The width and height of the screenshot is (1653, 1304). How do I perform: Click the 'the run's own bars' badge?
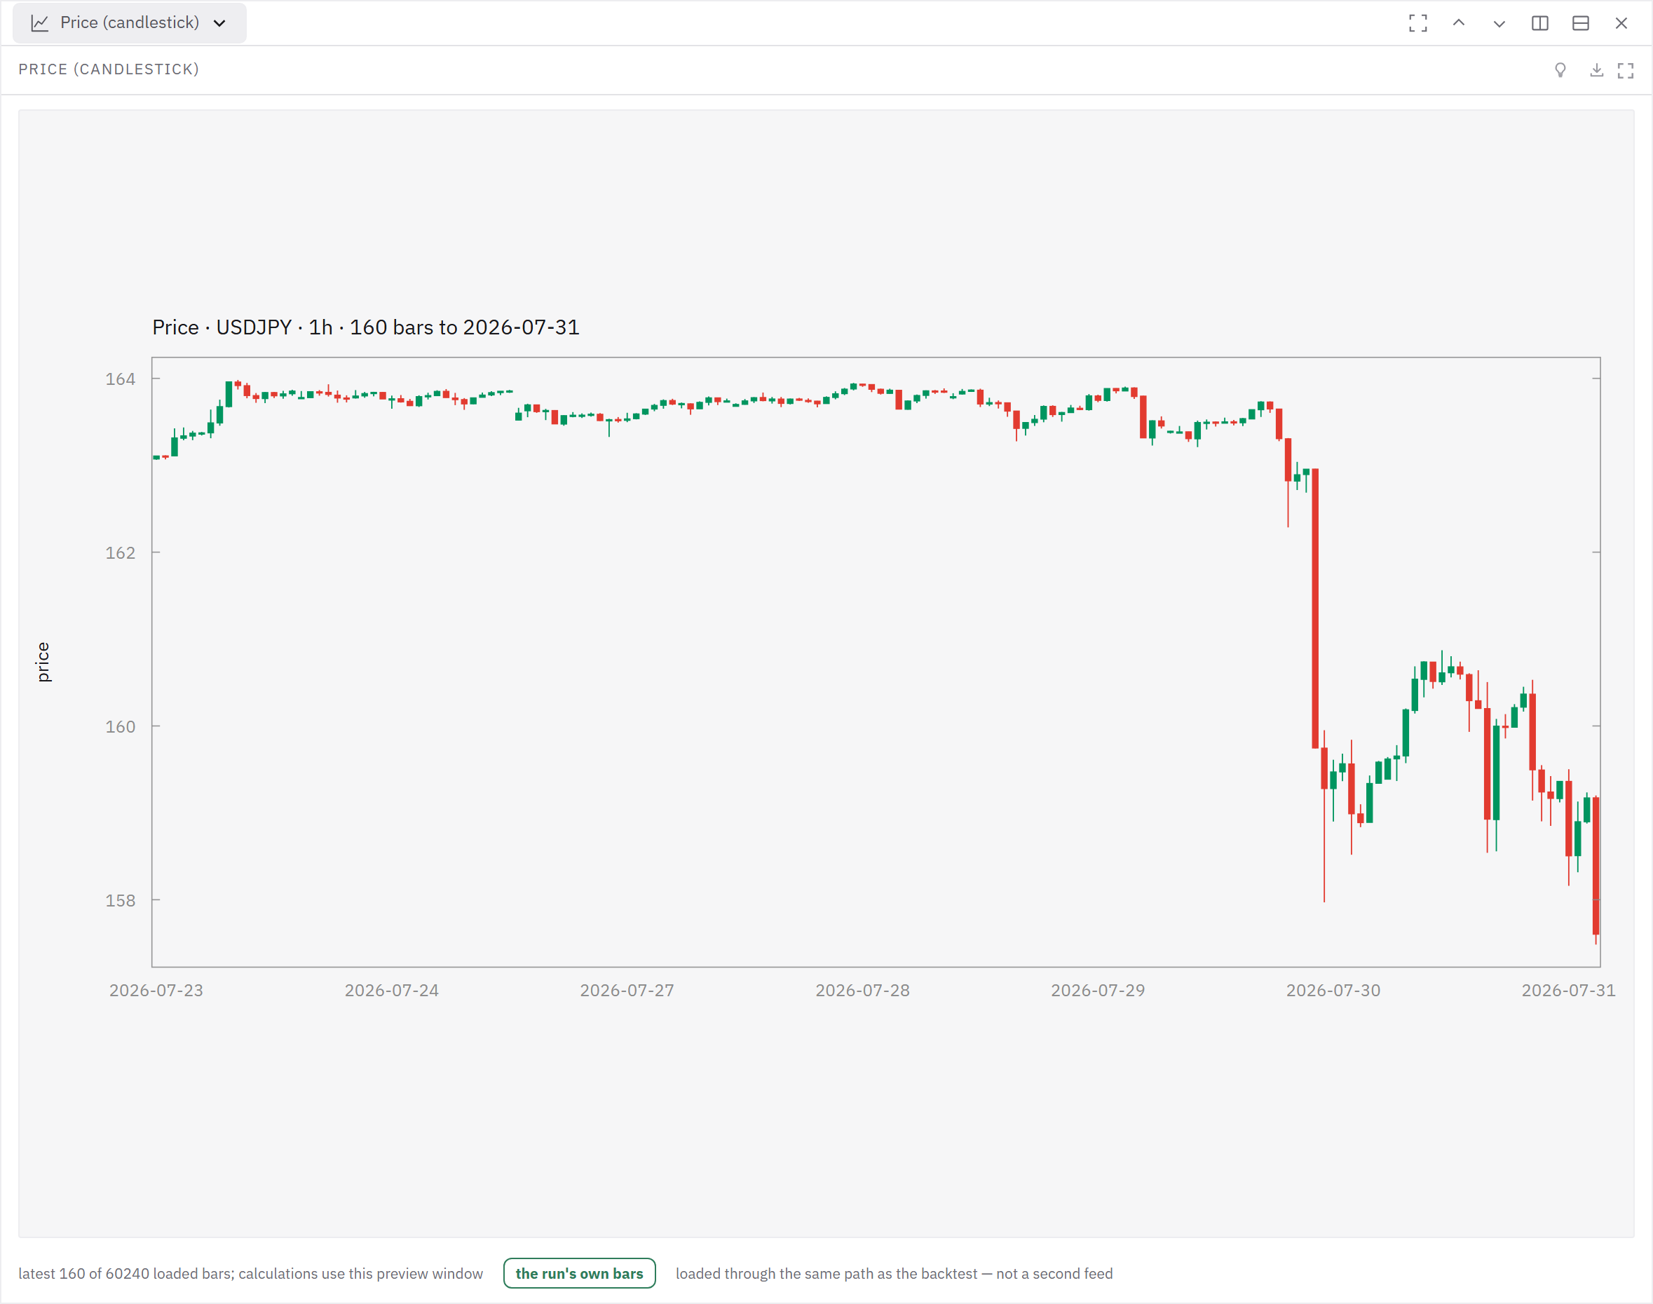coord(580,1272)
